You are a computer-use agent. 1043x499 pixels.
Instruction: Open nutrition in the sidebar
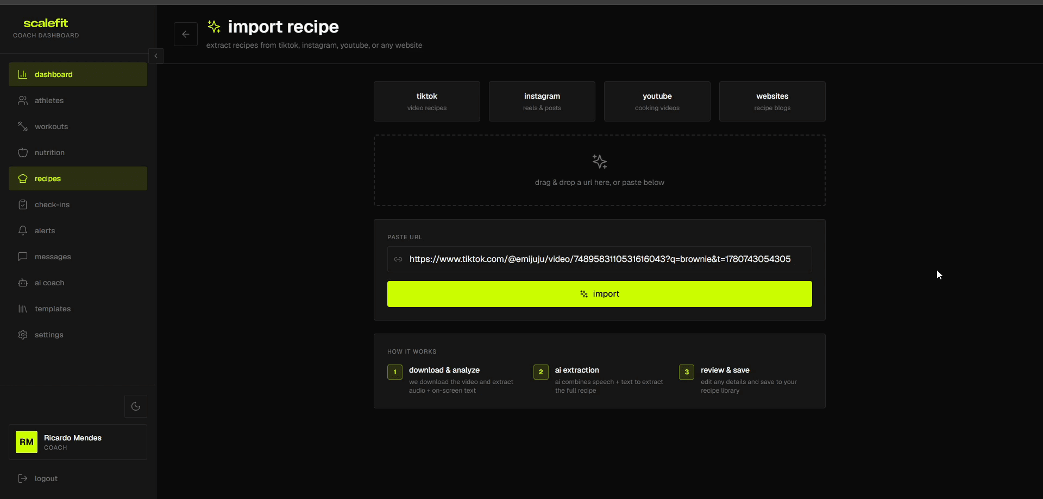coord(78,152)
